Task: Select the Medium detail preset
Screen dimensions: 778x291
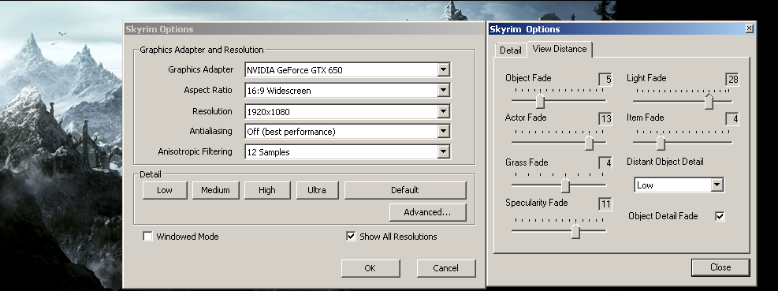Action: 215,190
